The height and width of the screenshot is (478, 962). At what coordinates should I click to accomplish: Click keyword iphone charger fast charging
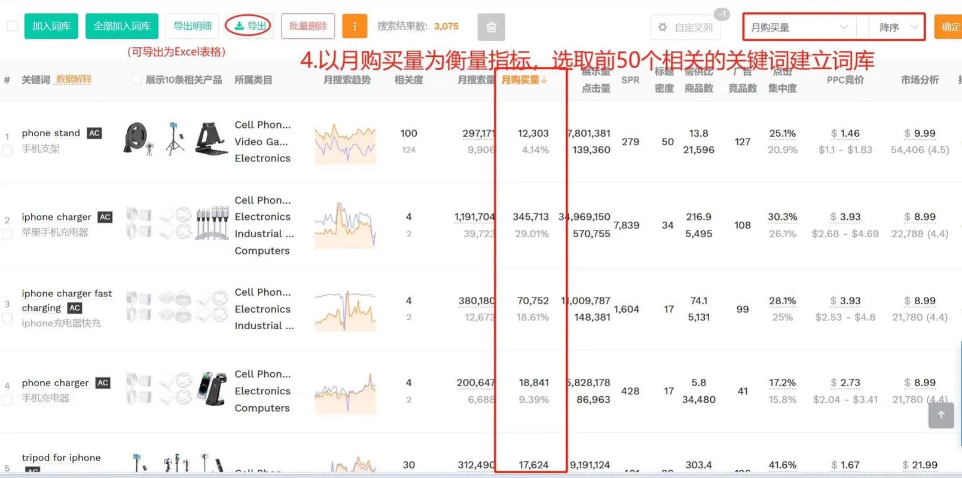(x=66, y=301)
